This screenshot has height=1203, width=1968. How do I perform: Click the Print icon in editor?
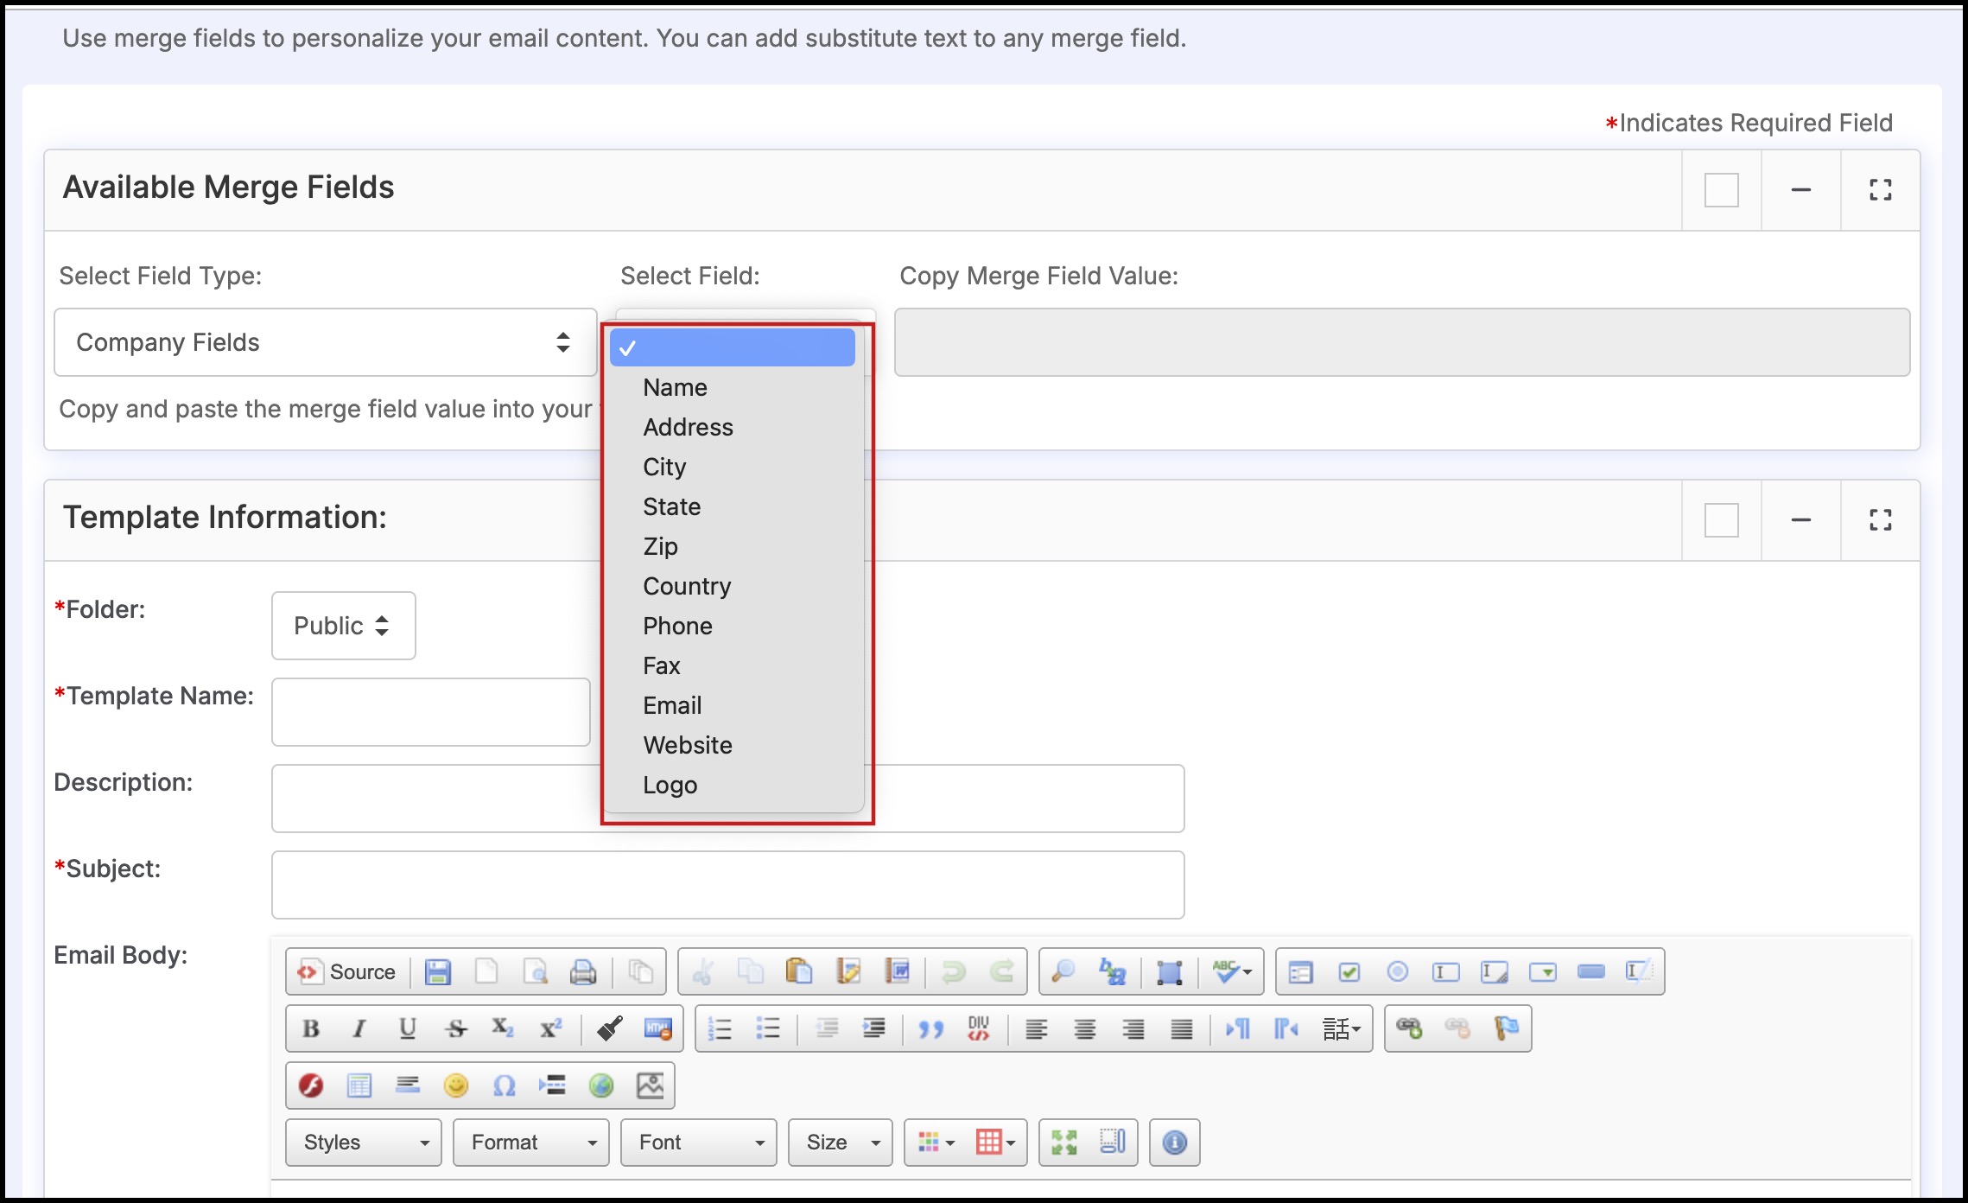tap(583, 972)
